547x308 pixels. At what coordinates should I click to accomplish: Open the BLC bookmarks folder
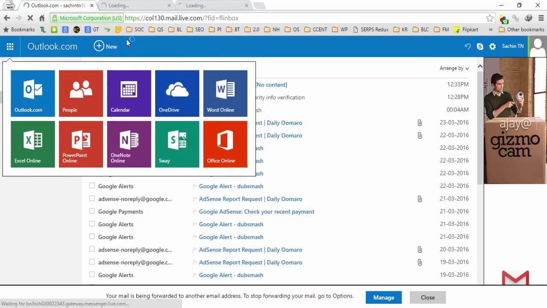421,30
